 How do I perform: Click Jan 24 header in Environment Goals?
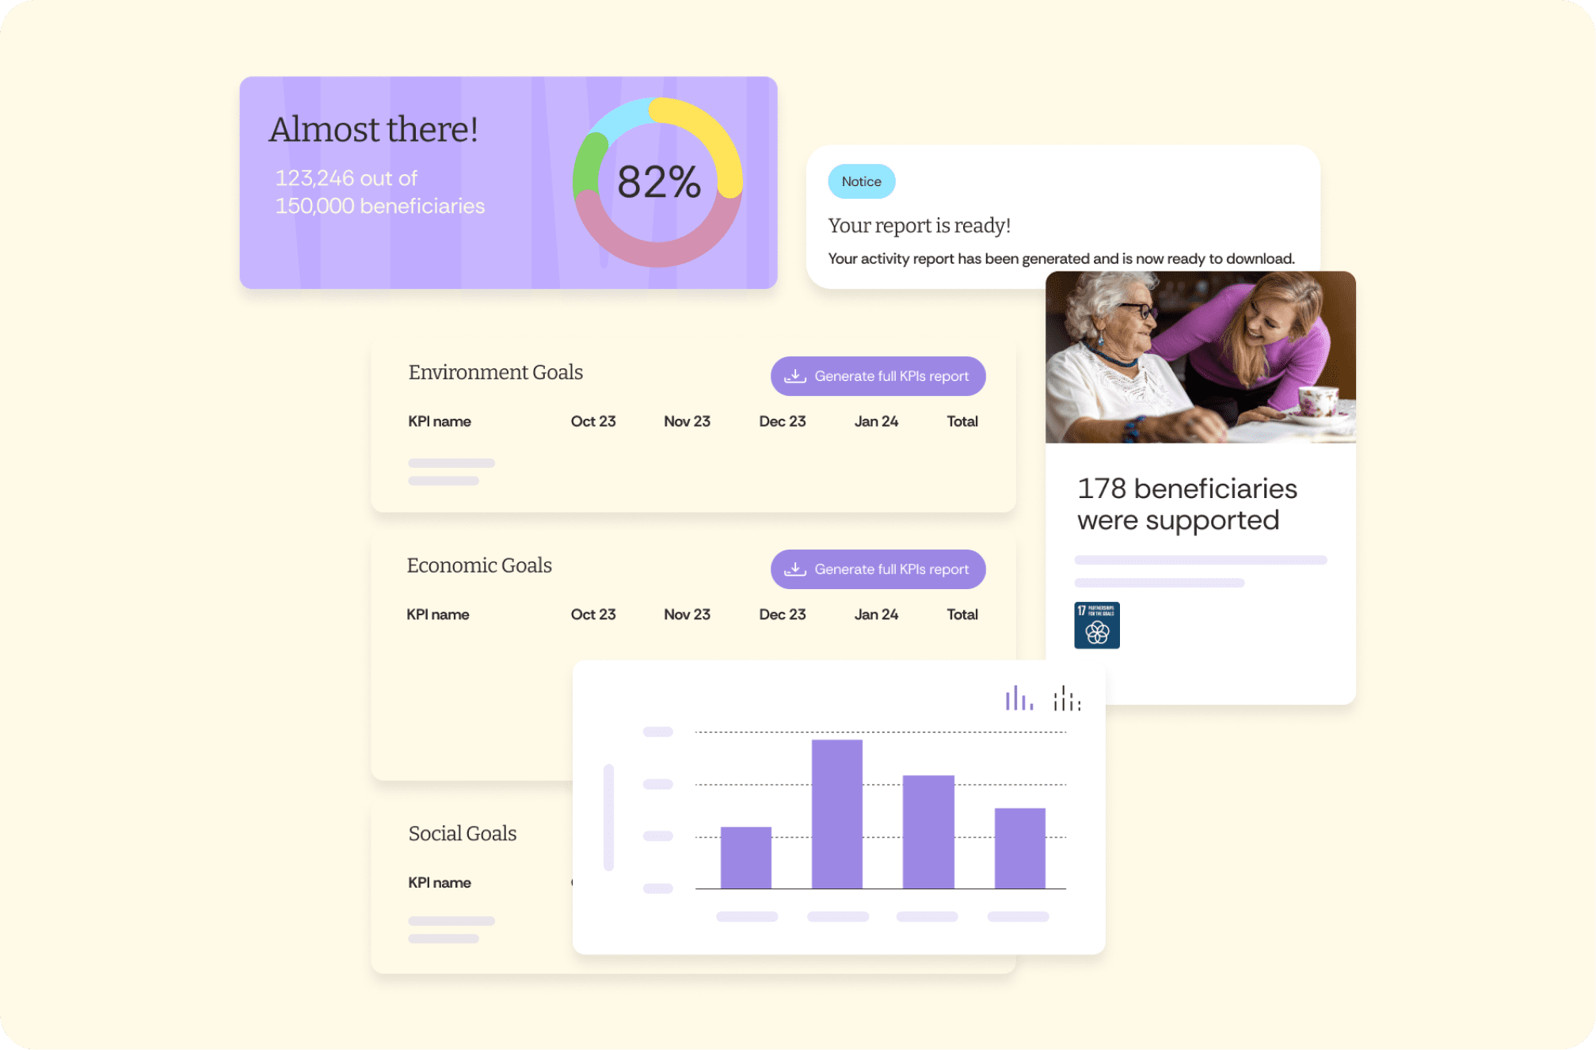(x=876, y=421)
